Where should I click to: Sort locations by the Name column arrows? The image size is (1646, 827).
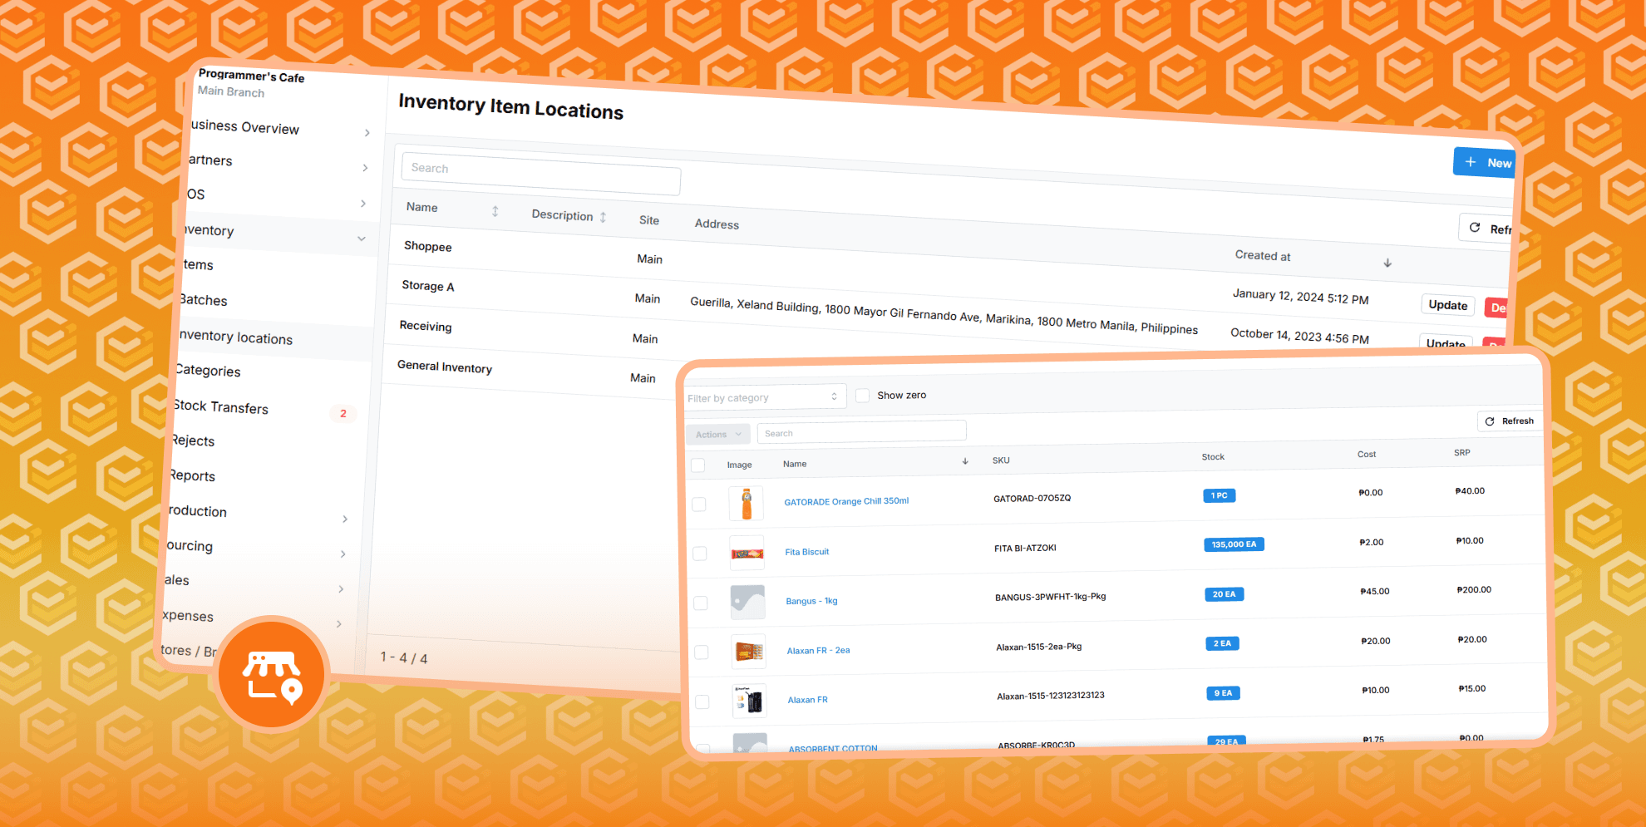pyautogui.click(x=495, y=211)
